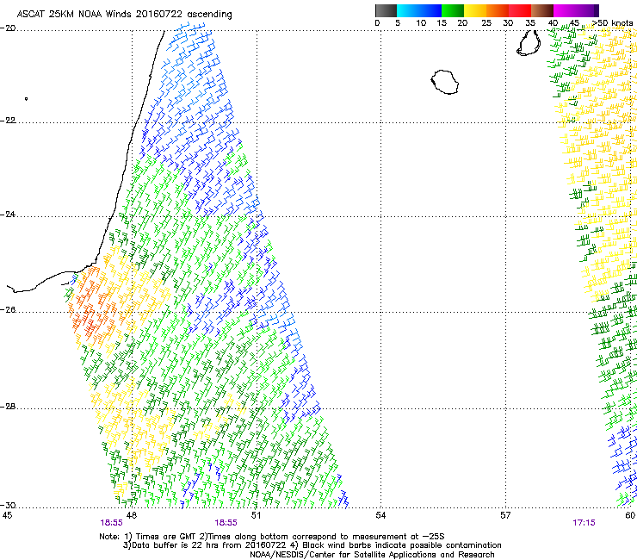Viewport: 637px width, 560px height.
Task: Click the first purple '18:55' time label near longitude 48
Action: click(x=112, y=523)
